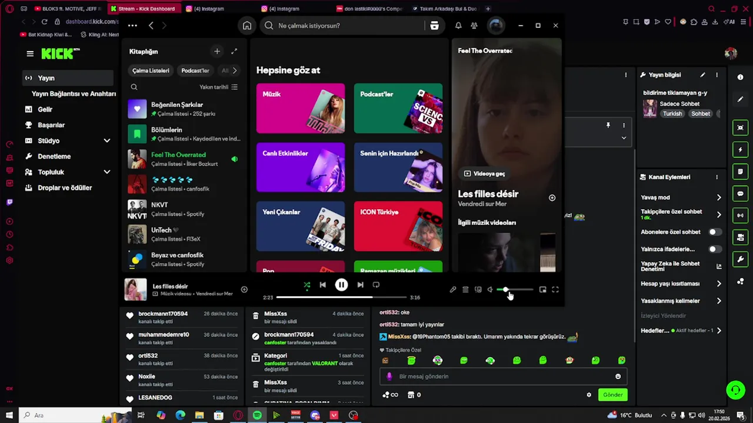Open Müzik browse category card
Screen dimensions: 753x423
pyautogui.click(x=301, y=108)
